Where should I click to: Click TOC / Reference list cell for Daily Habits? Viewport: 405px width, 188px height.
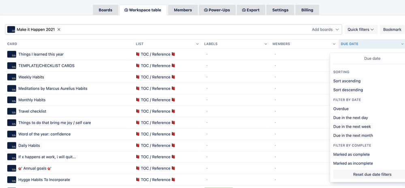click(156, 146)
